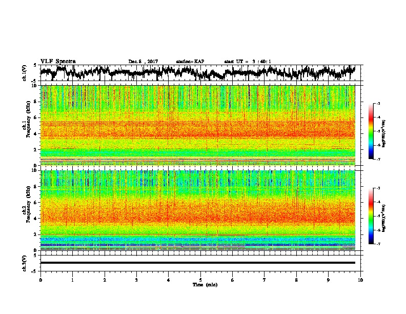Screen dimensions: 406x314
Task: Select the "Dec. 8 , 2017" date text
Action: (x=143, y=62)
